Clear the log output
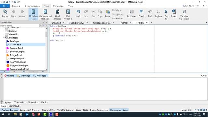 pyautogui.click(x=204, y=76)
